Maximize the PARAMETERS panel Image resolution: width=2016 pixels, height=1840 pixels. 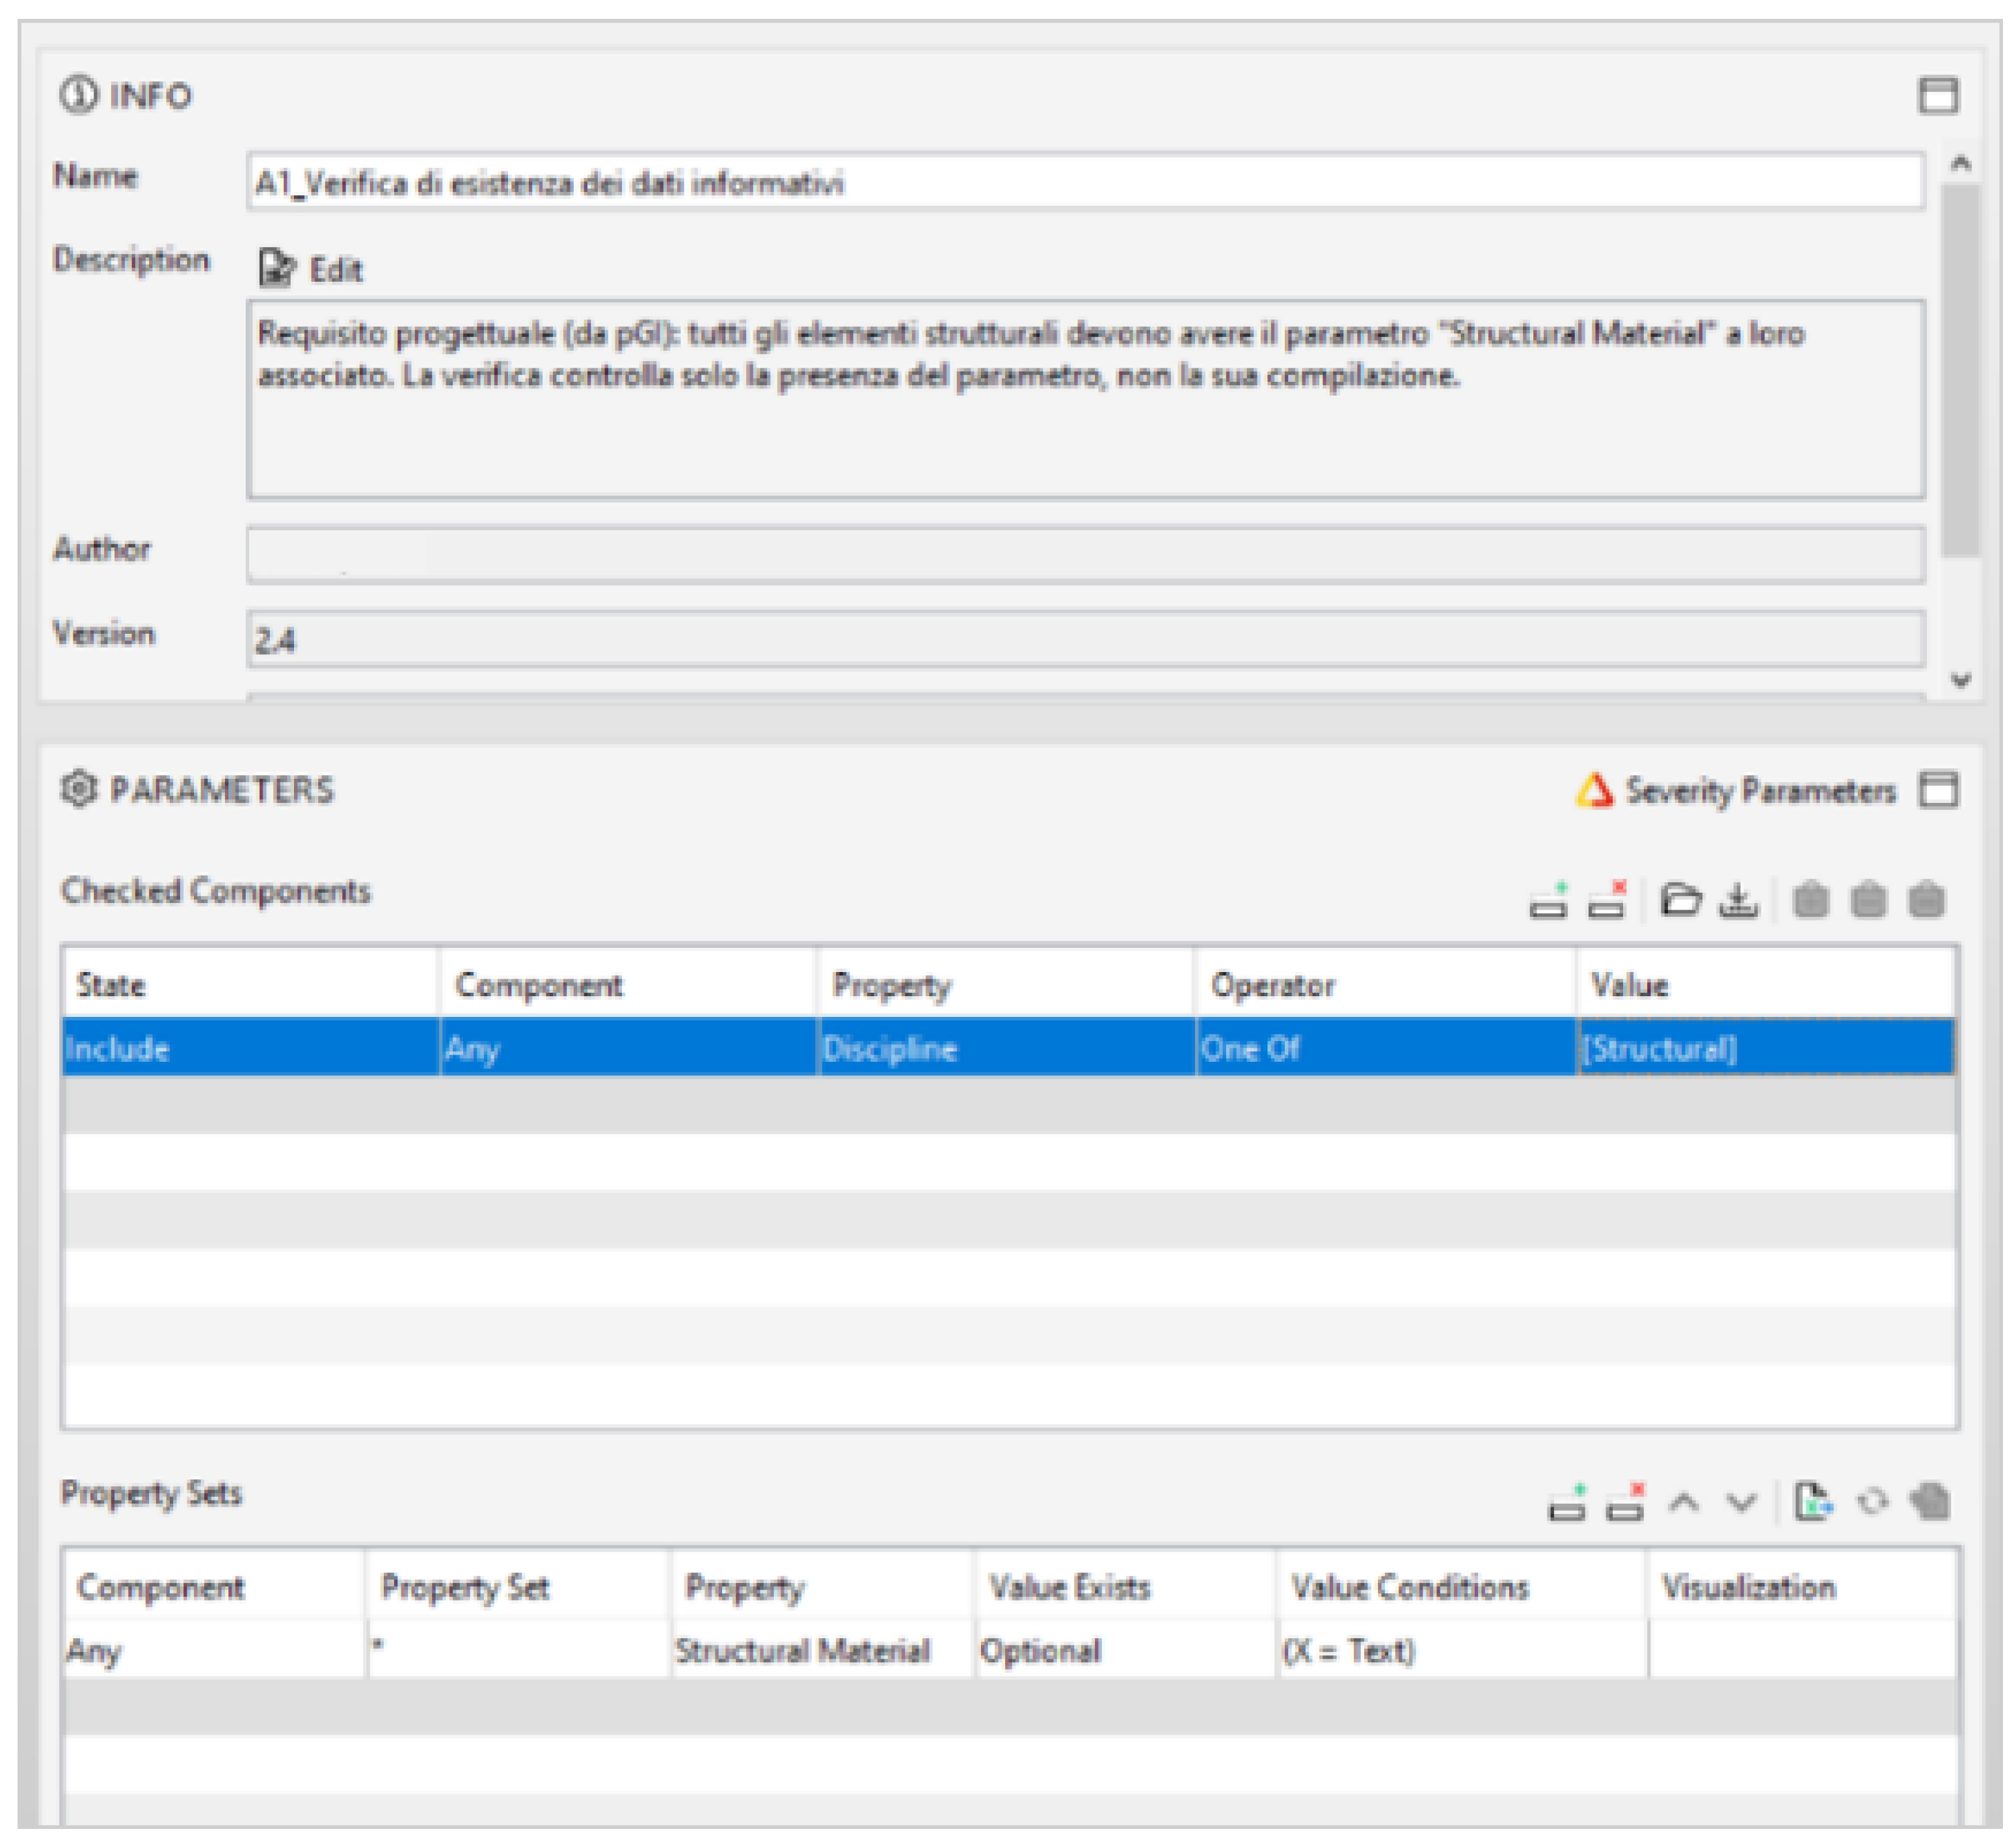click(1937, 790)
